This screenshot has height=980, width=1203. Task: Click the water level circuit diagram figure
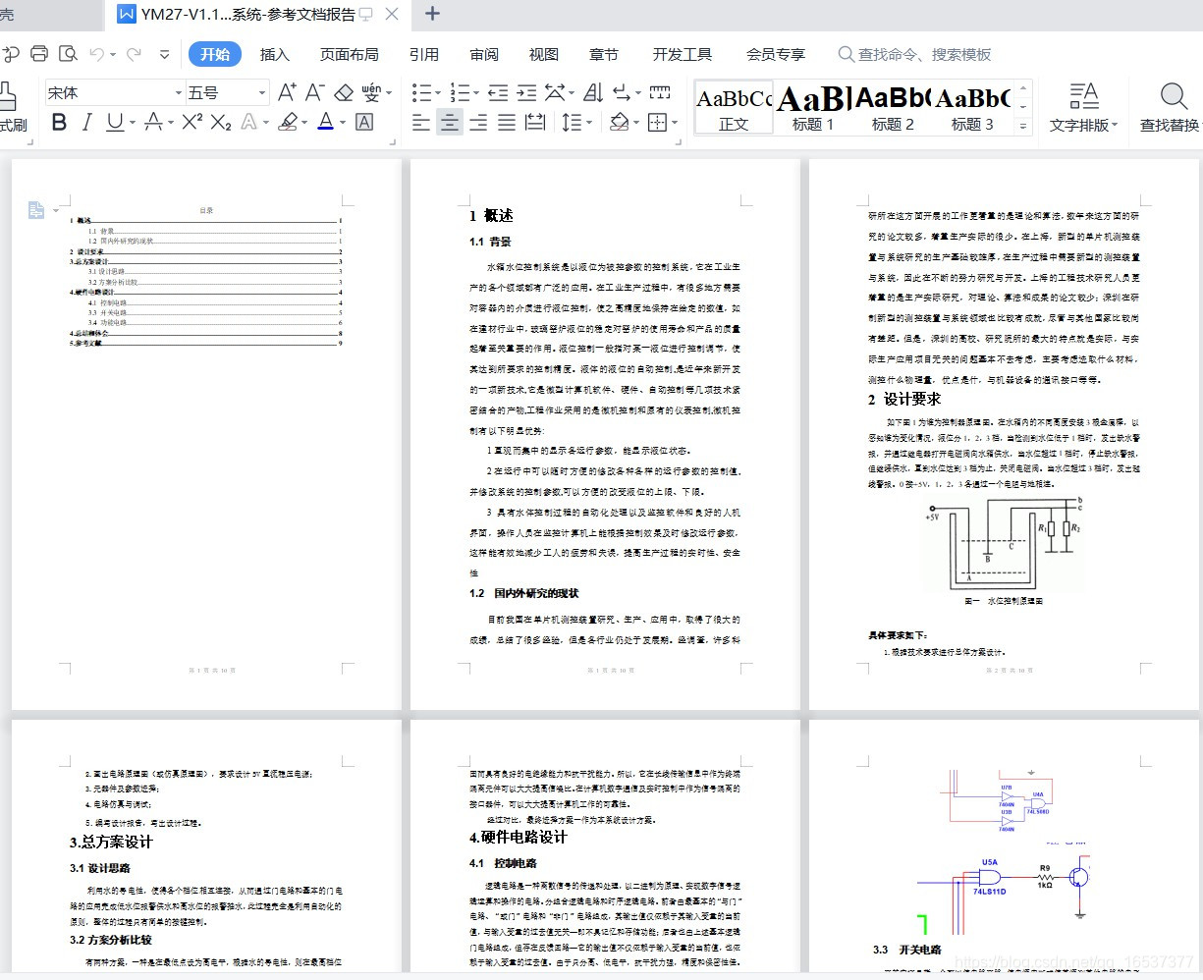[x=1003, y=543]
